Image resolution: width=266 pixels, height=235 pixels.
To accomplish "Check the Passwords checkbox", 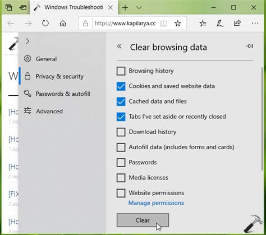I will [121, 163].
